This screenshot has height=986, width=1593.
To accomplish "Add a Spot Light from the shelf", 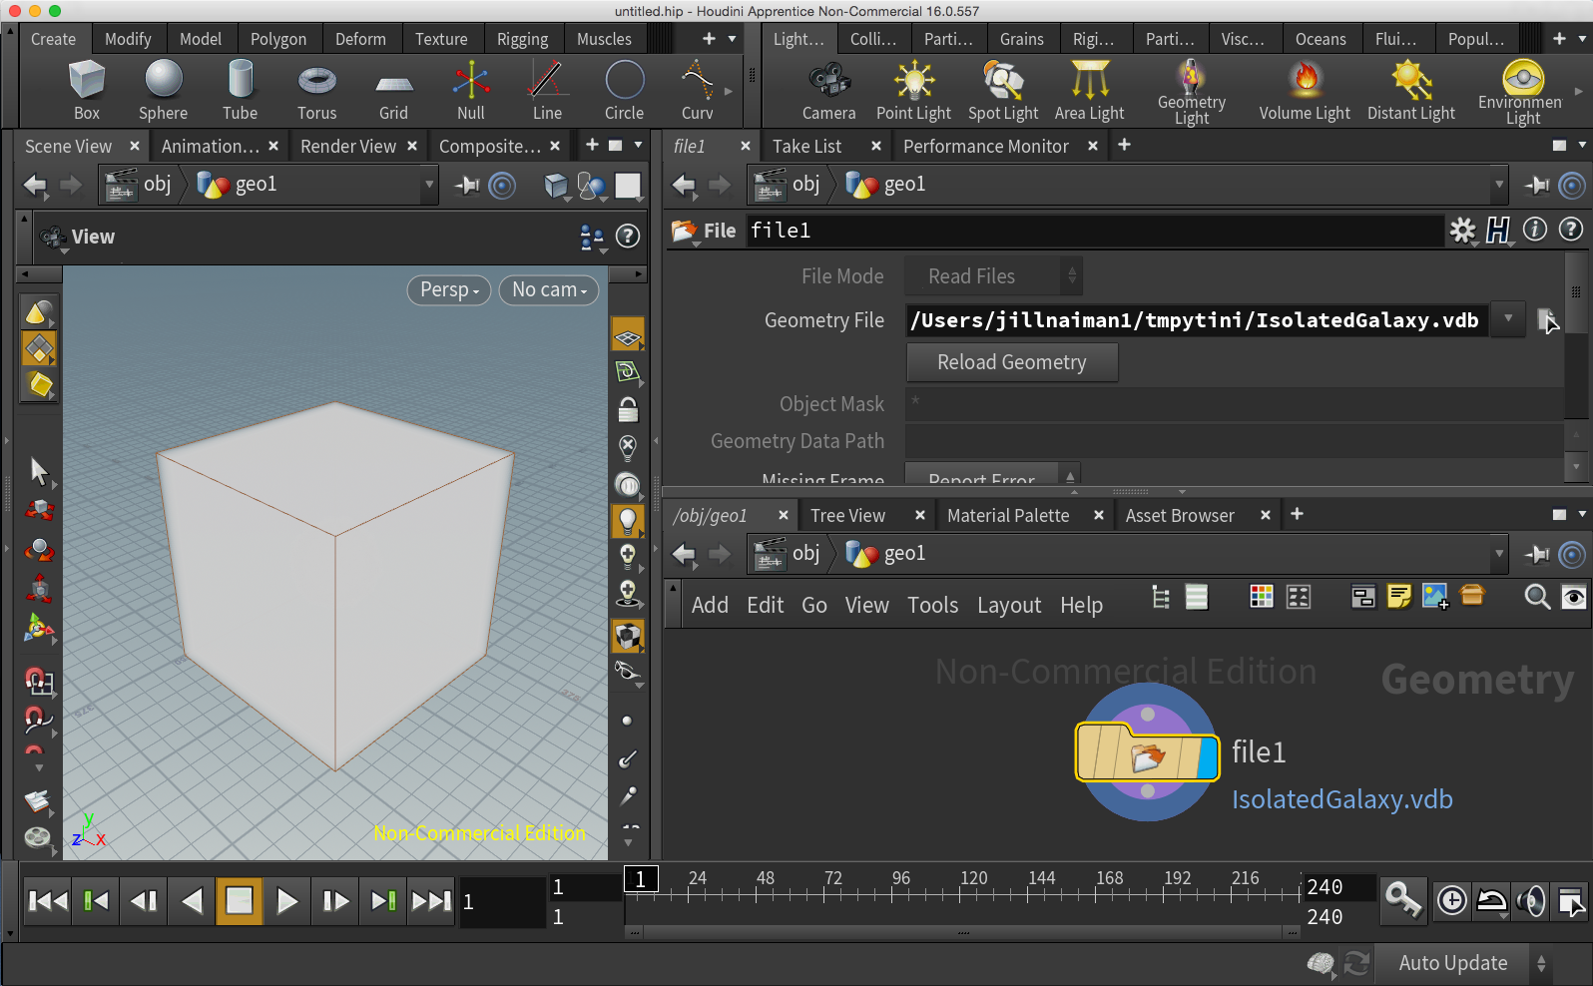I will [1003, 90].
